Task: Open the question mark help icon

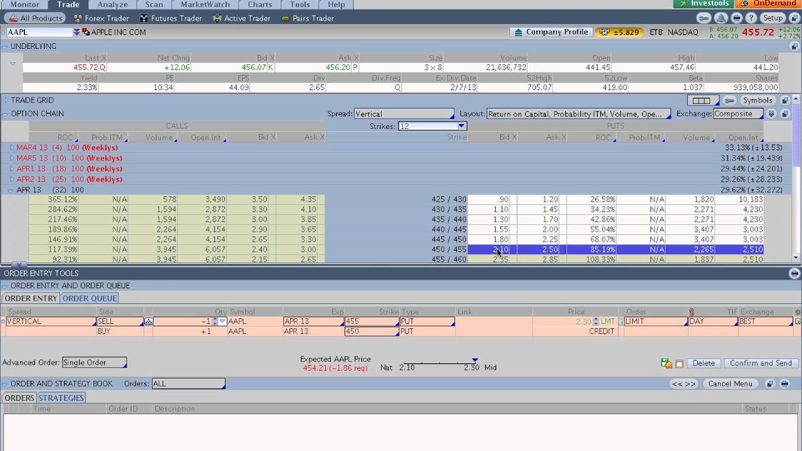Action: (753, 18)
